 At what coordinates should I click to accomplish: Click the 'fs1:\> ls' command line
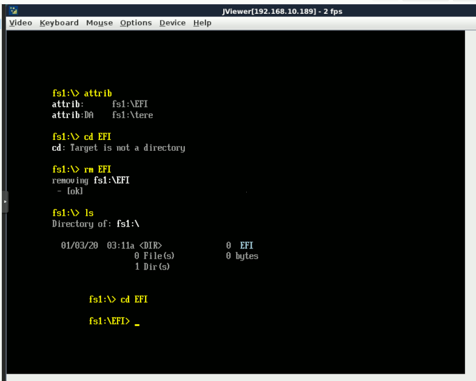(x=73, y=213)
